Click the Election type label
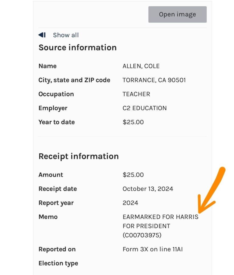 tap(58, 263)
